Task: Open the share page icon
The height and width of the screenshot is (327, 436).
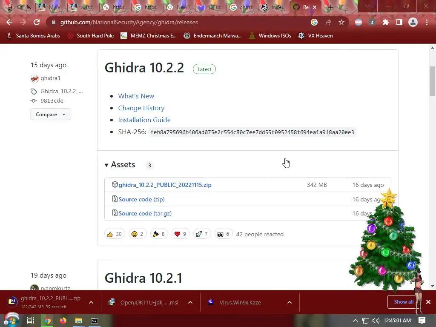Action: tap(328, 22)
